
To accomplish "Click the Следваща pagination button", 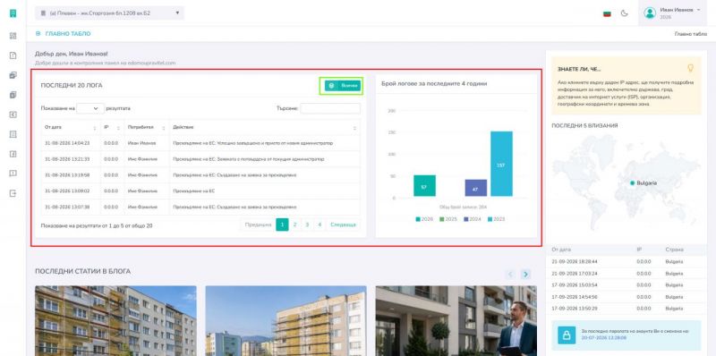I will [x=343, y=225].
